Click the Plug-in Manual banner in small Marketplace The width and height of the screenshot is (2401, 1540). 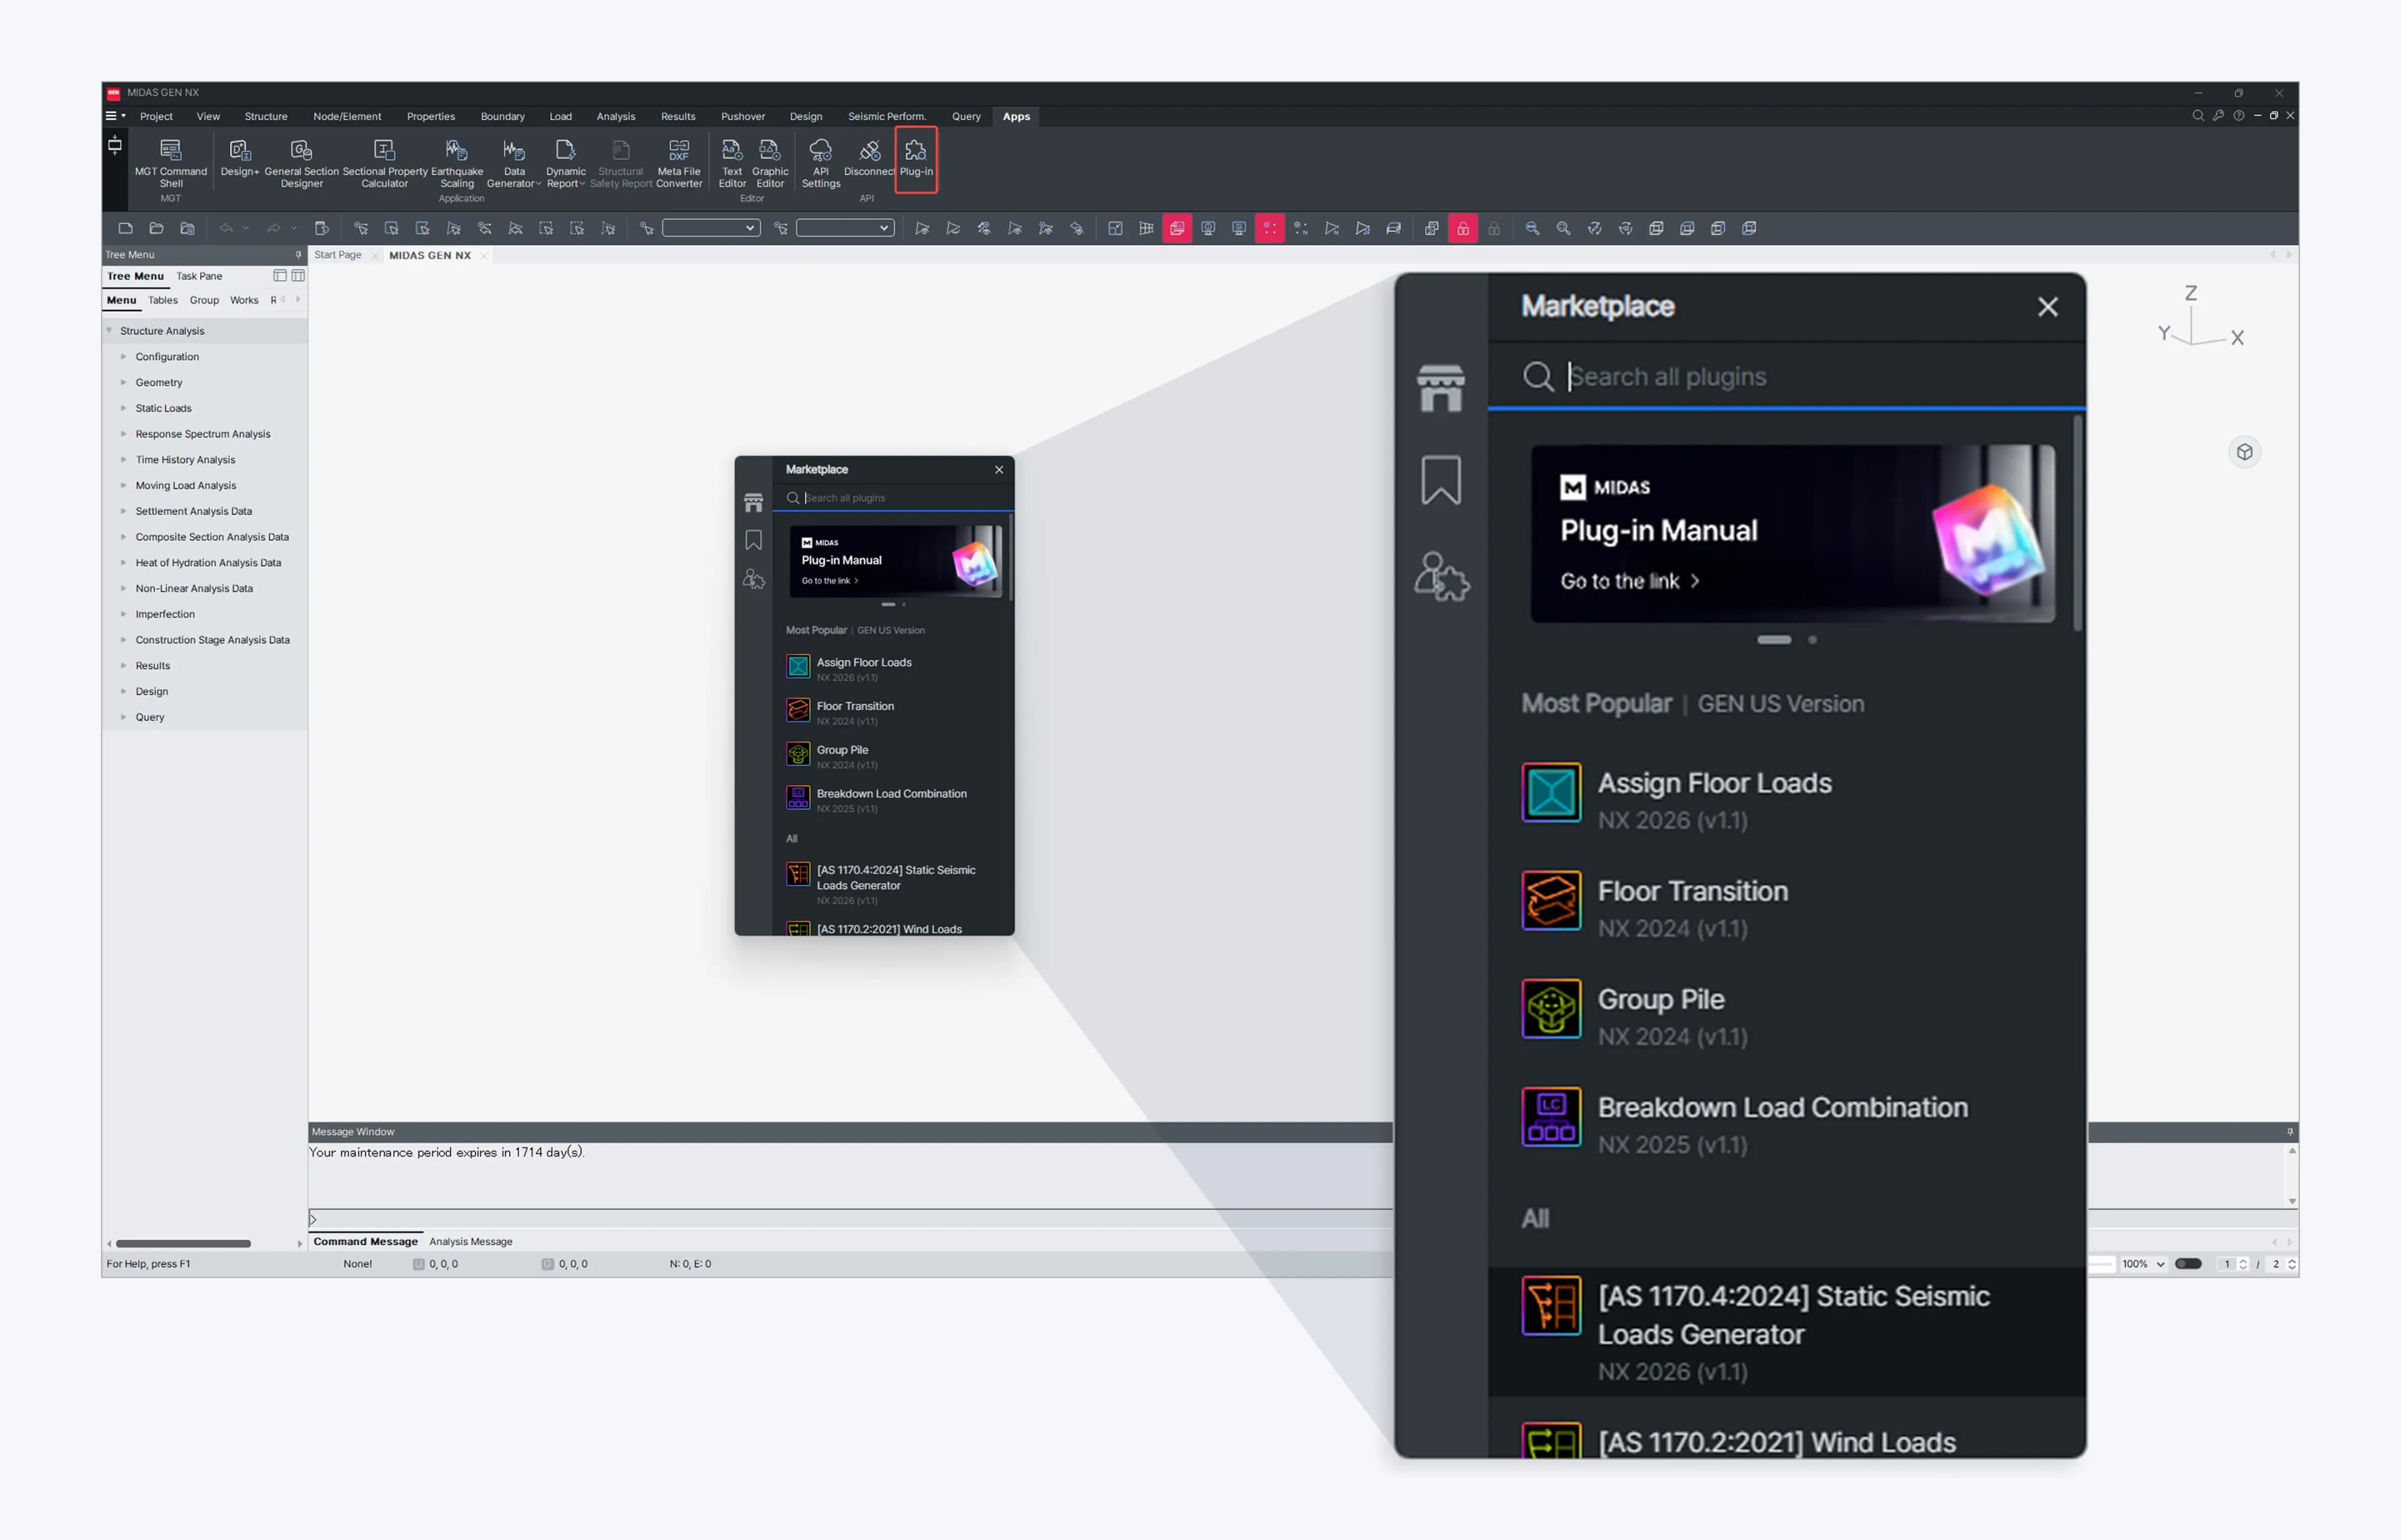[x=897, y=561]
